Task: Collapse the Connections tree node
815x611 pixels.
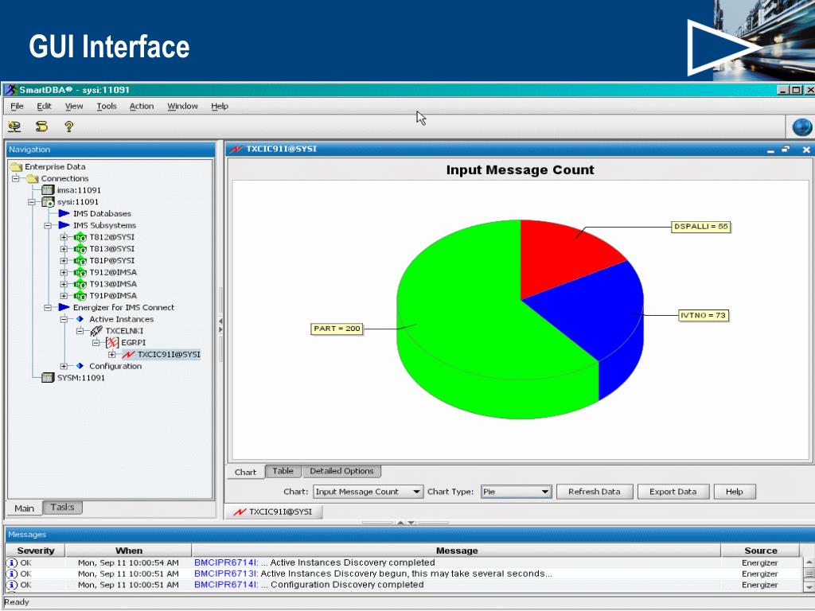Action: click(x=16, y=179)
